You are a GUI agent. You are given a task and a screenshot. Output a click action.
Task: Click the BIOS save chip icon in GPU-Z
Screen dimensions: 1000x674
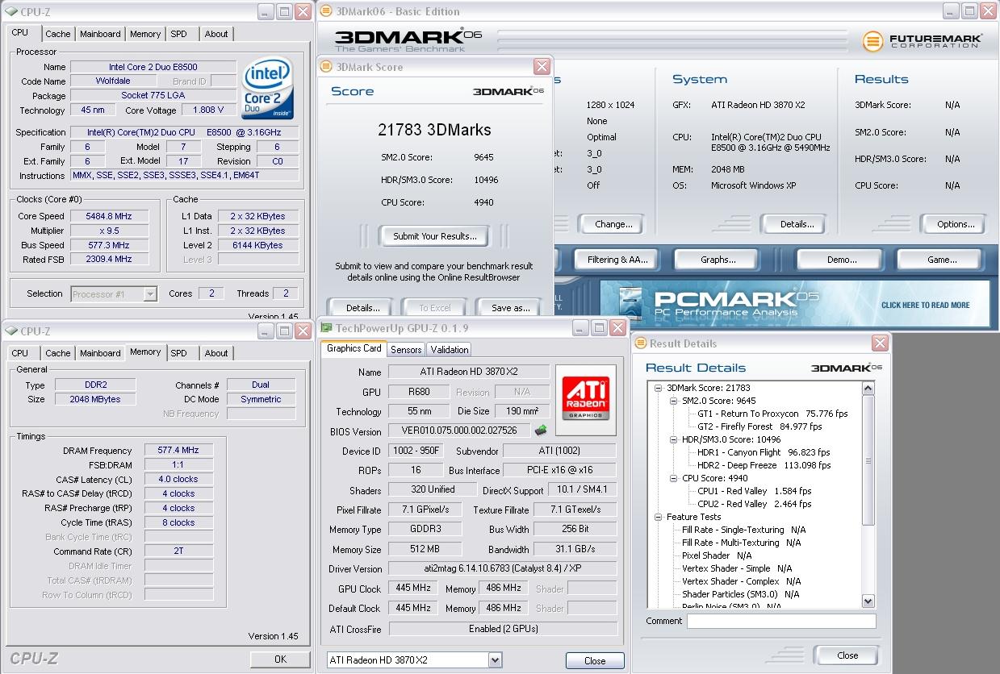click(541, 431)
